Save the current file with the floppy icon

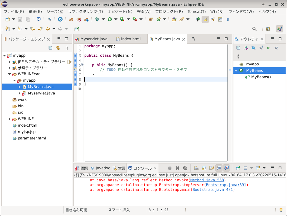pyautogui.click(x=20, y=19)
